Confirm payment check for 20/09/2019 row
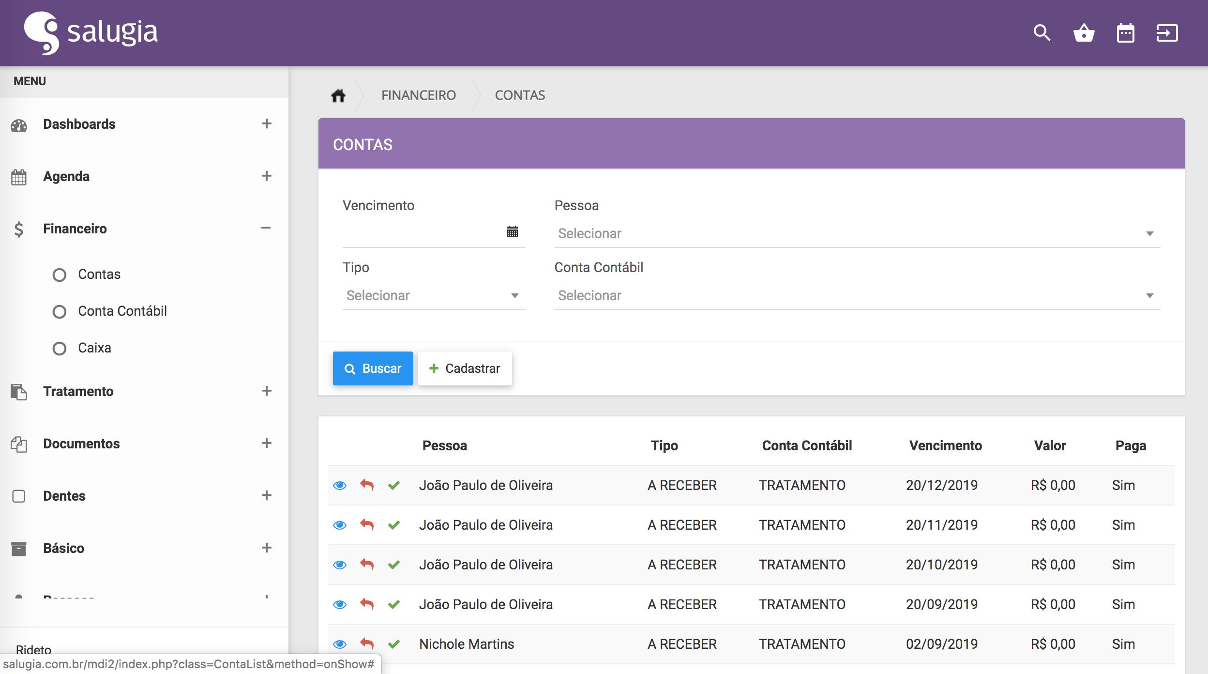Image resolution: width=1208 pixels, height=674 pixels. pos(394,604)
